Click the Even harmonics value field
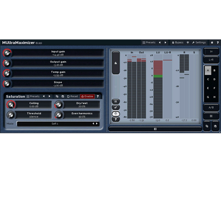221x200 pixels. [82, 115]
